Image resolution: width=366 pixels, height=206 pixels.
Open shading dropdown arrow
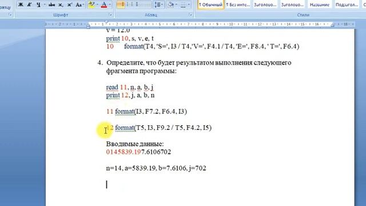[176, 5]
